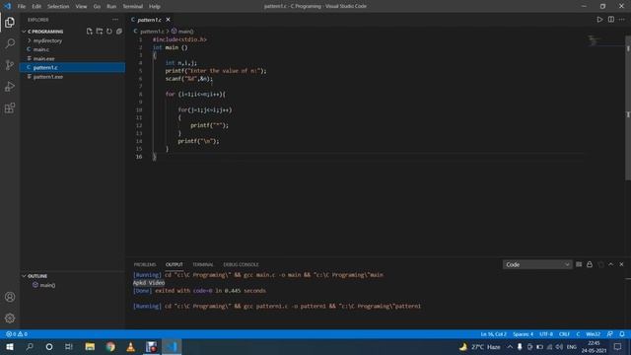Open Run and Debug view
The image size is (631, 355).
click(10, 87)
